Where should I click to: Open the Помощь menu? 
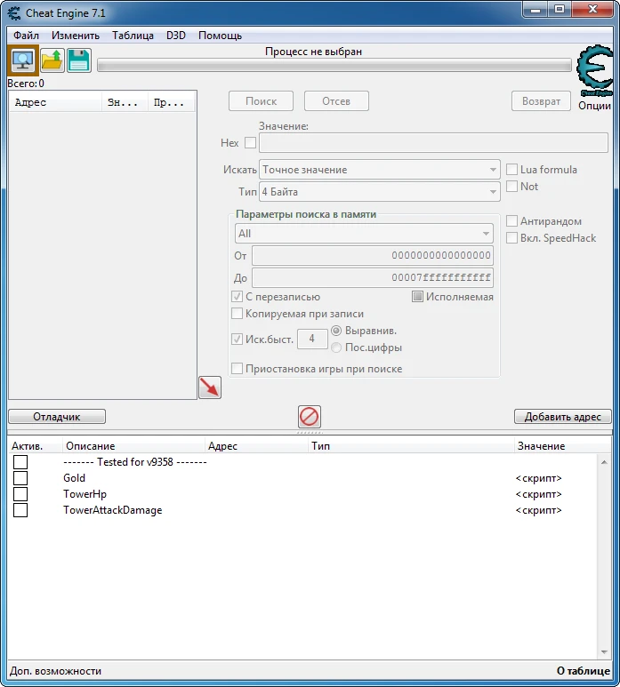point(220,36)
